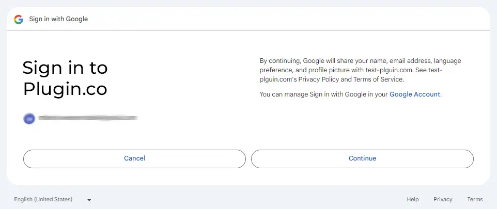The width and height of the screenshot is (497, 209).
Task: Open the Terms footer link
Action: (475, 199)
